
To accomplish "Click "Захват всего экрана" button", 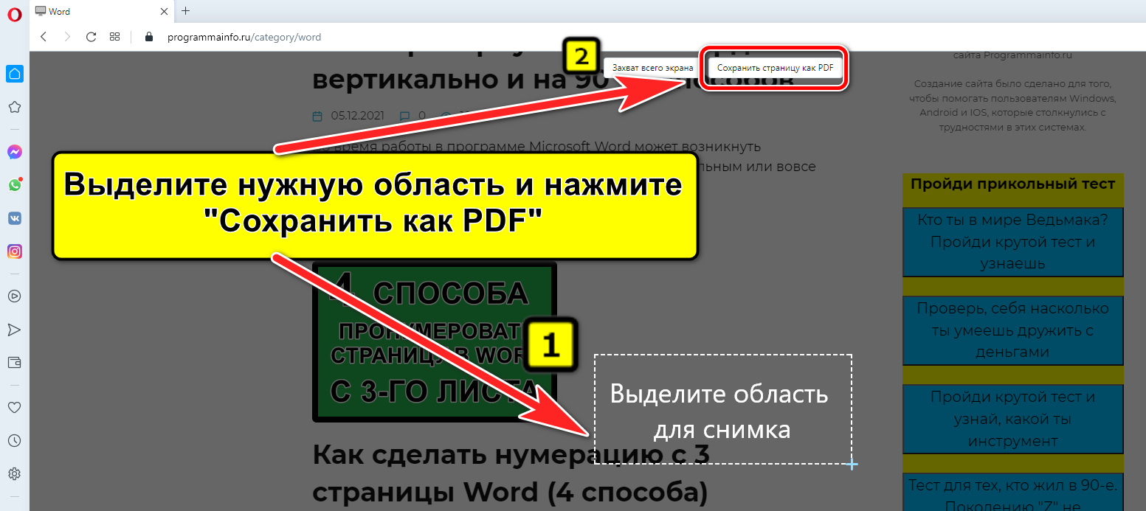I will click(x=652, y=68).
